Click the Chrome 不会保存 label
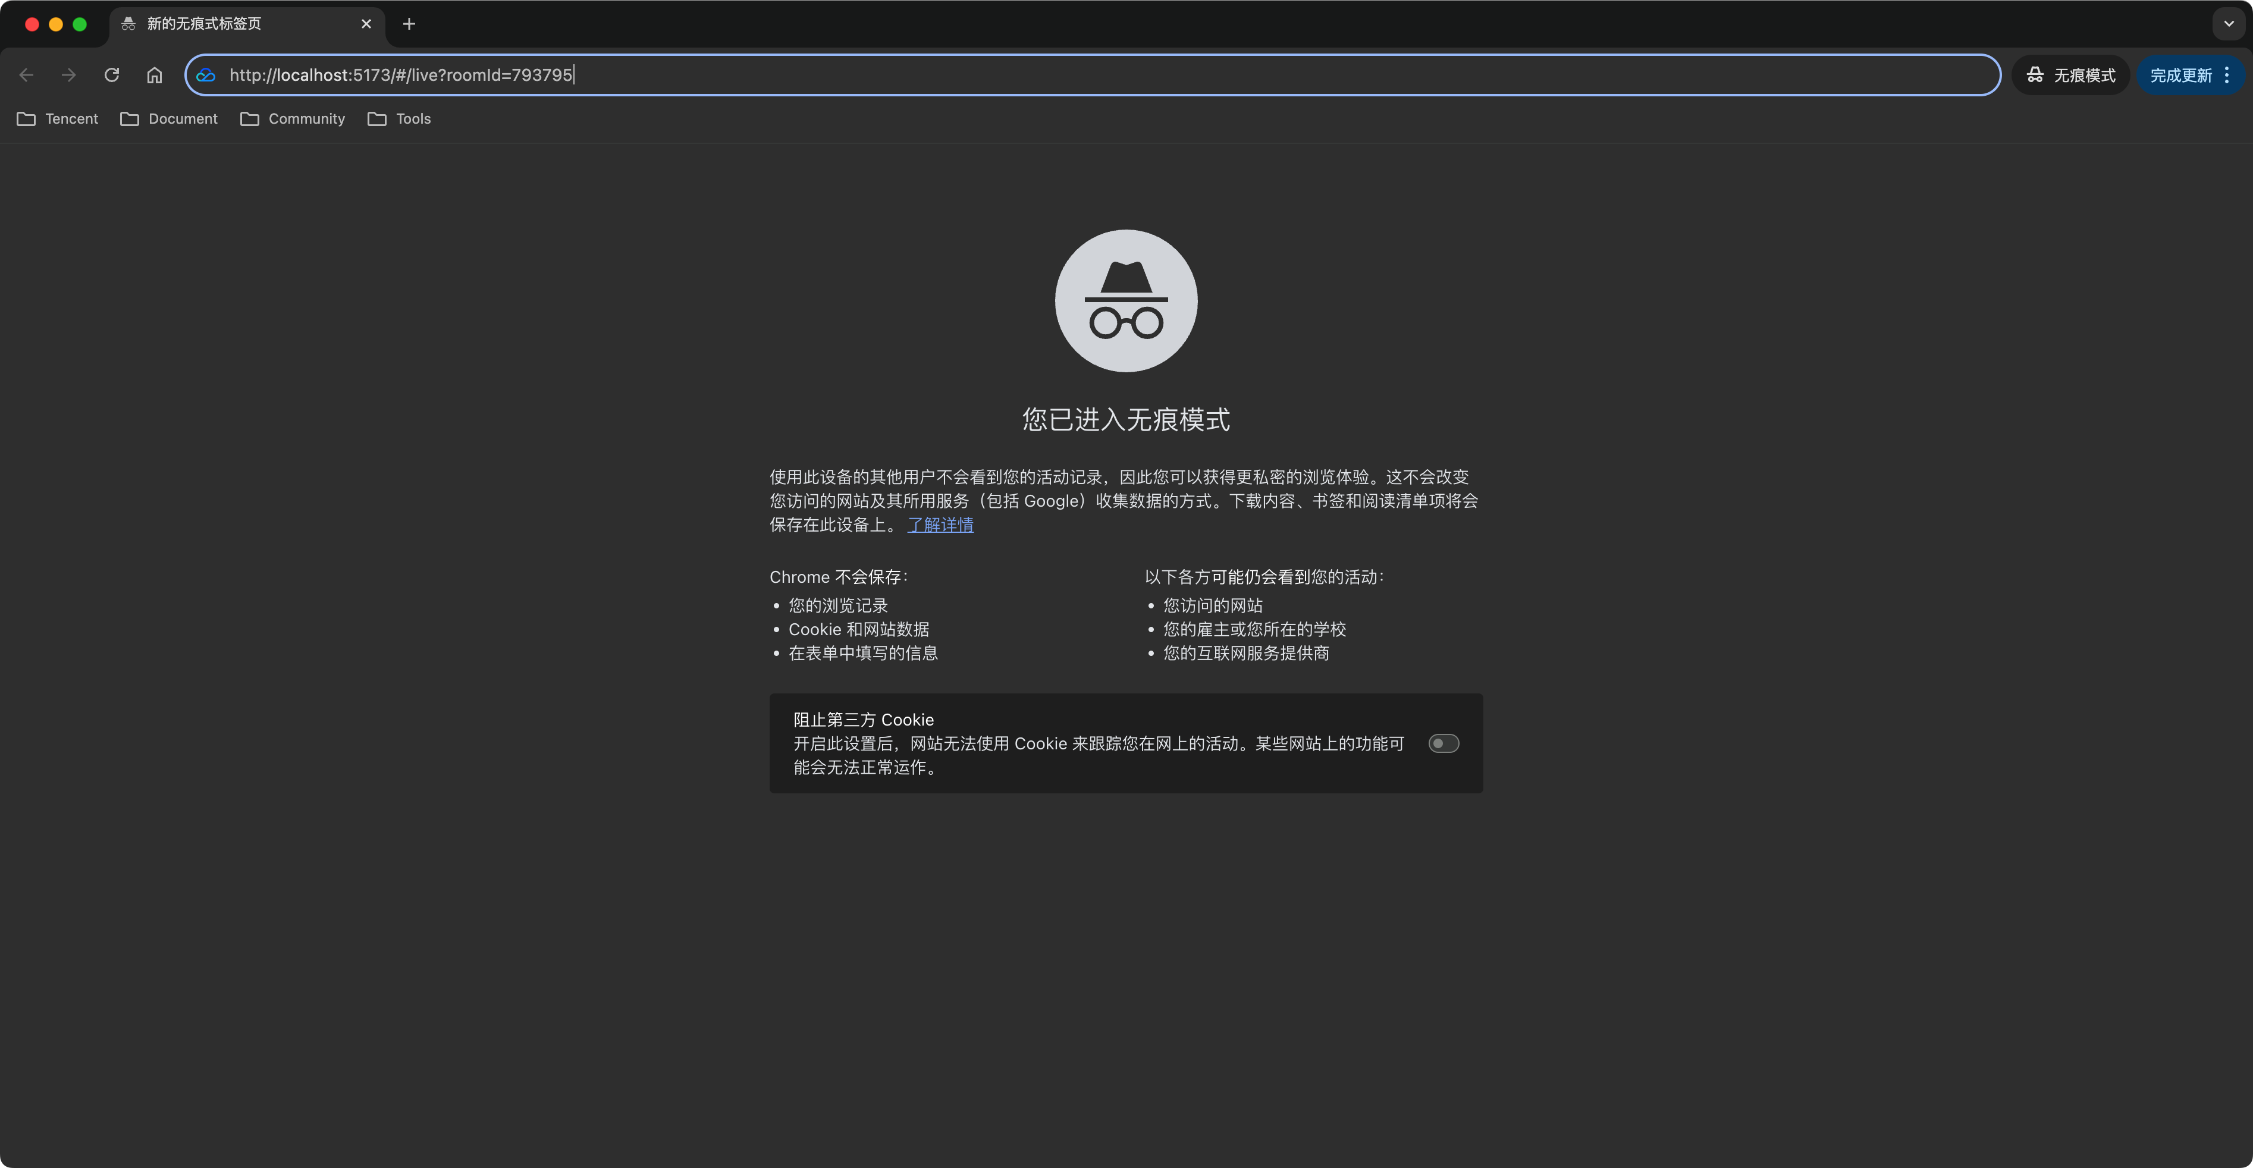The height and width of the screenshot is (1168, 2253). 839,577
